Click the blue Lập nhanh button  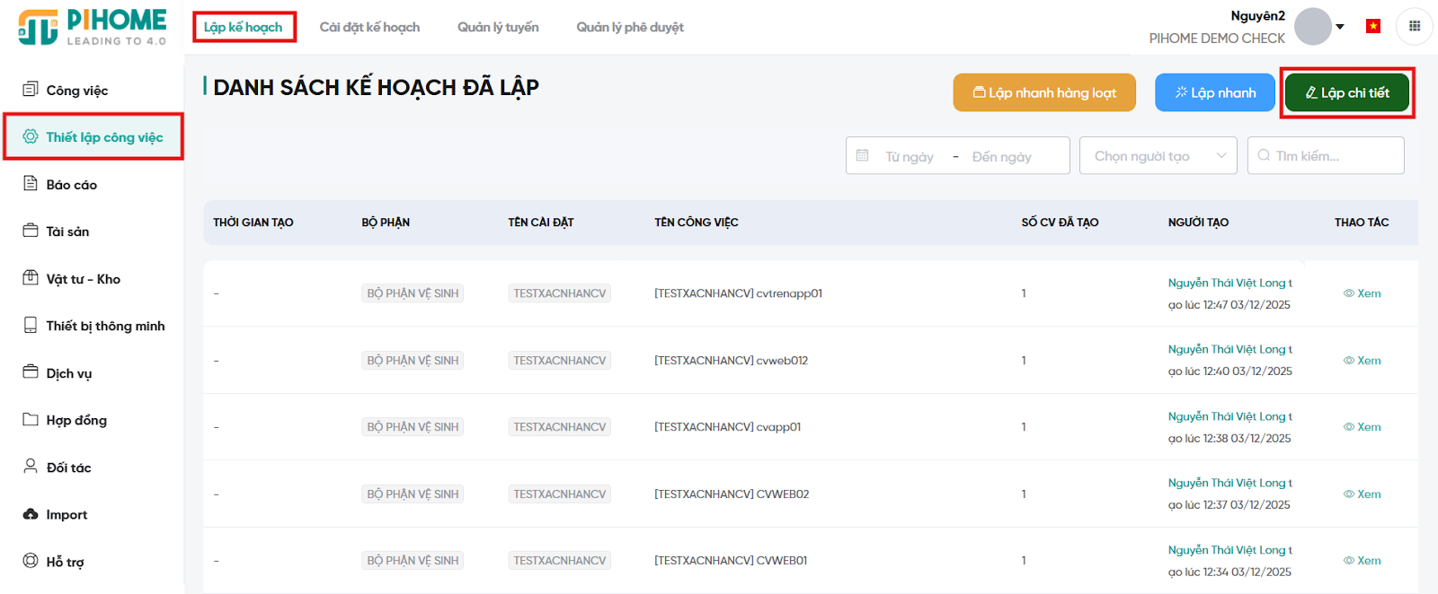click(x=1214, y=92)
